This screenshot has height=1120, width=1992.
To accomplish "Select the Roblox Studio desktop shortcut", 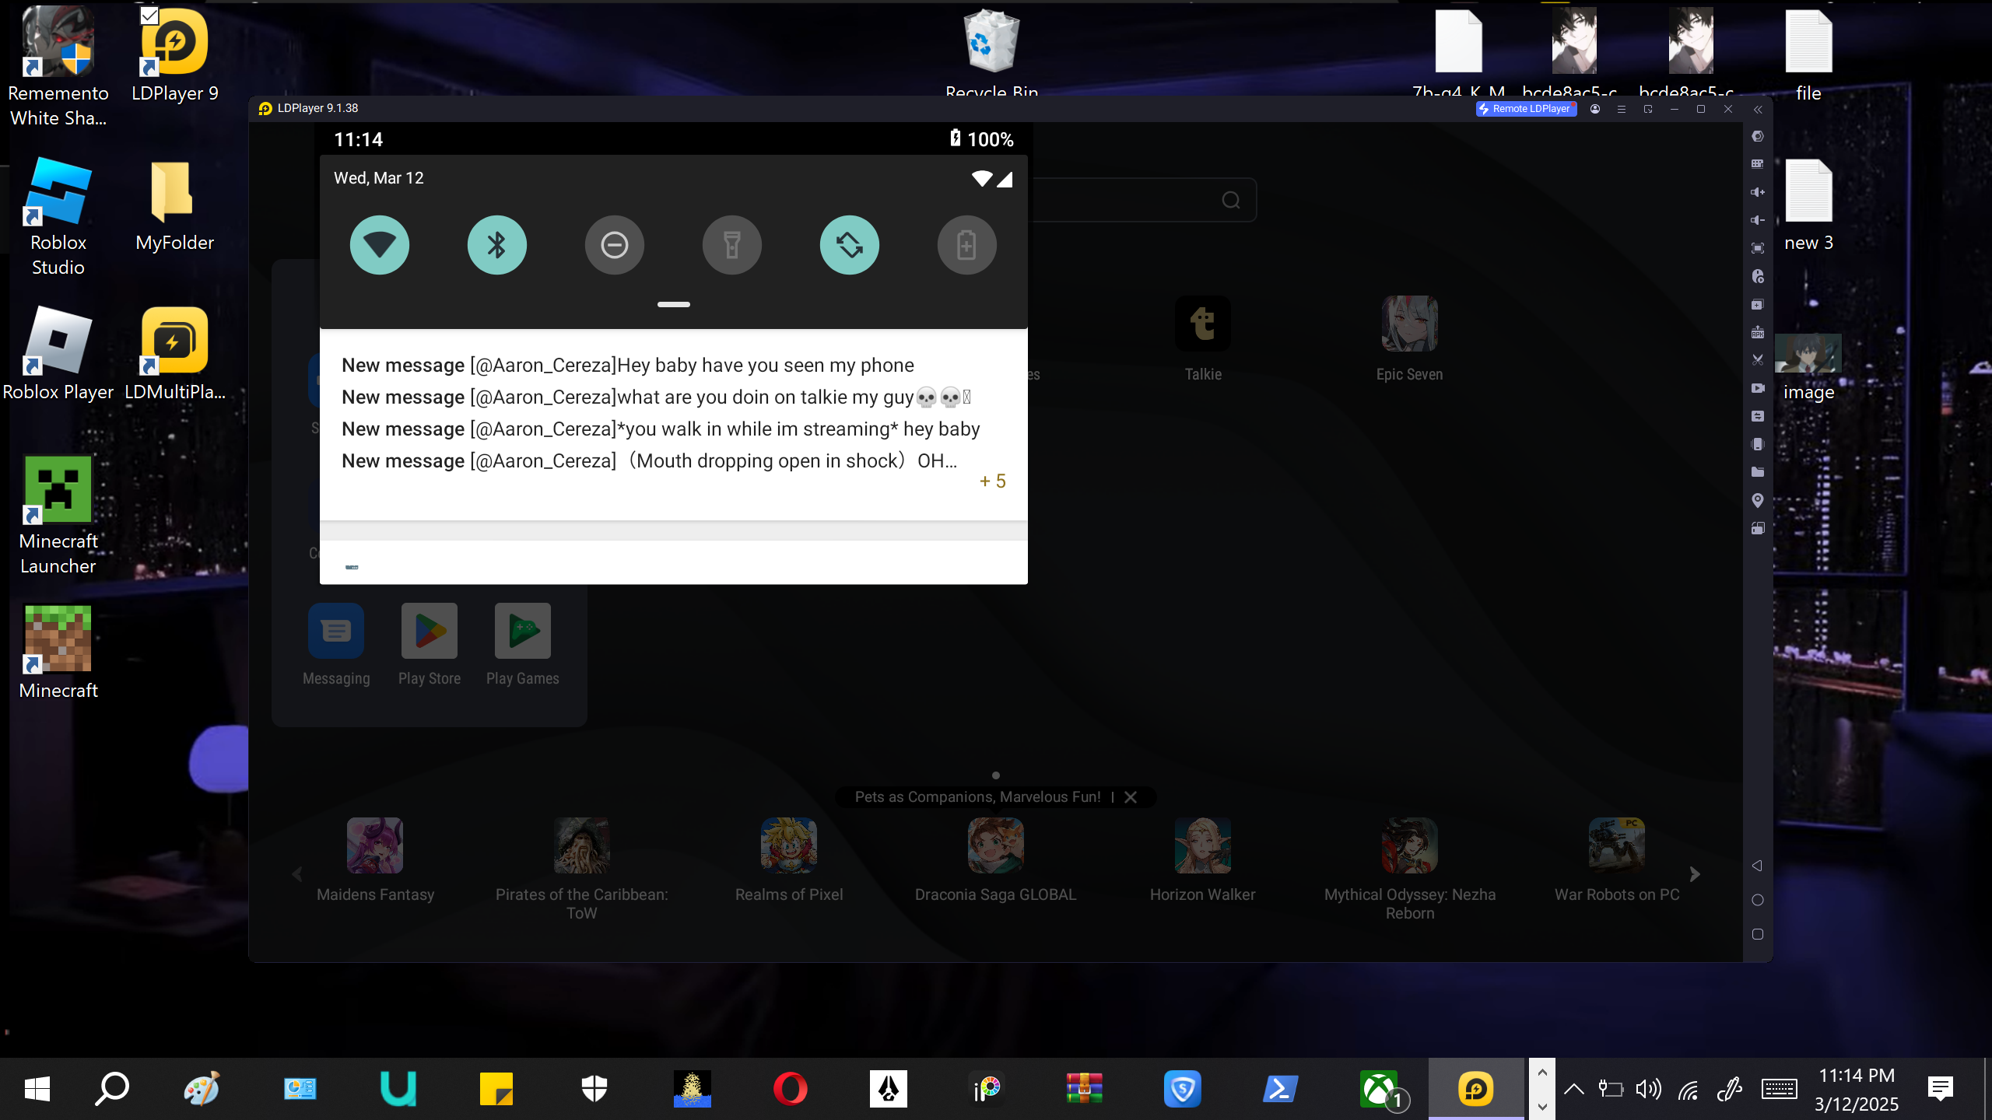I will [58, 217].
